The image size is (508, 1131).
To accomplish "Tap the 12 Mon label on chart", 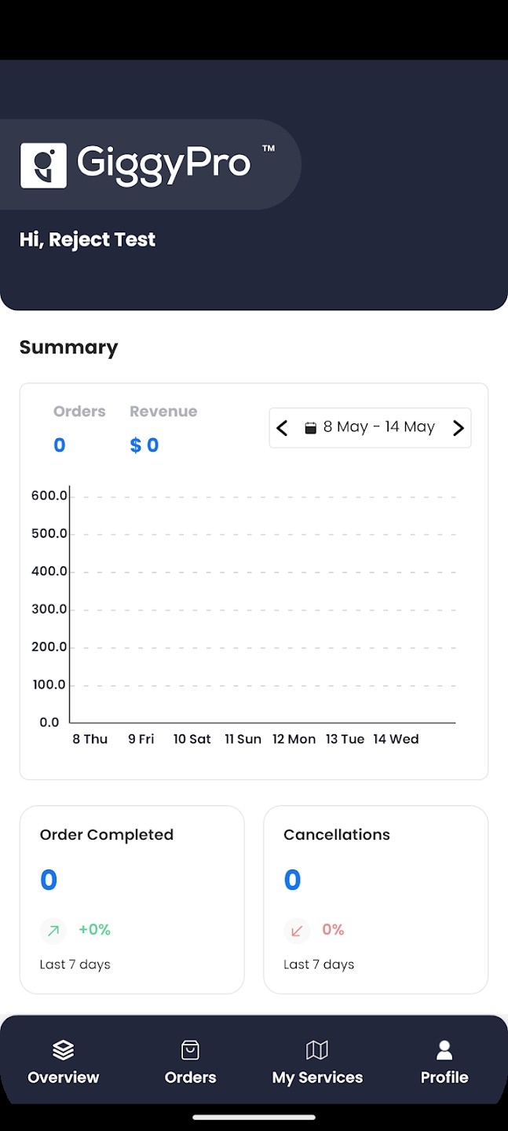I will coord(294,739).
